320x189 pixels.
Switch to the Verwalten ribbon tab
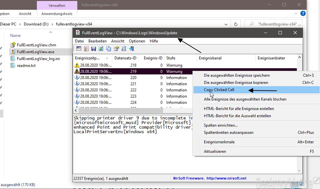pyautogui.click(x=57, y=6)
